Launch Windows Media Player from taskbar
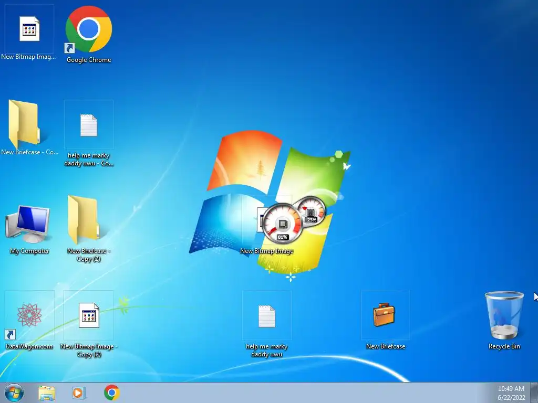The width and height of the screenshot is (538, 403). [x=78, y=393]
